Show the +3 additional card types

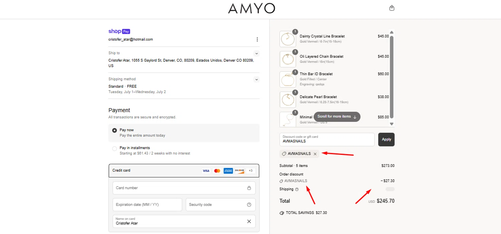[x=251, y=171]
